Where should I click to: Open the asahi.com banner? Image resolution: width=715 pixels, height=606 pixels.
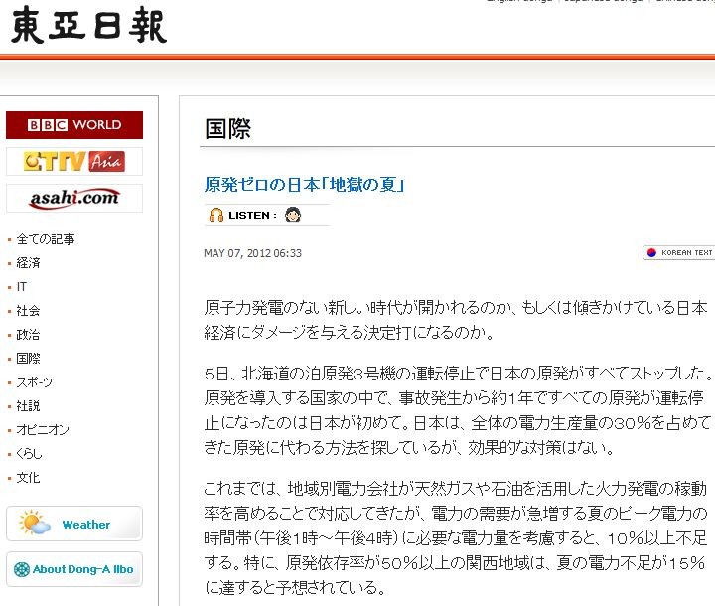[74, 198]
